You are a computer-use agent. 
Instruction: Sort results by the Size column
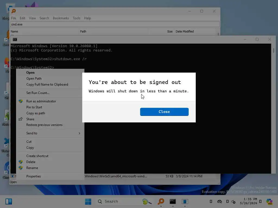click(x=170, y=31)
